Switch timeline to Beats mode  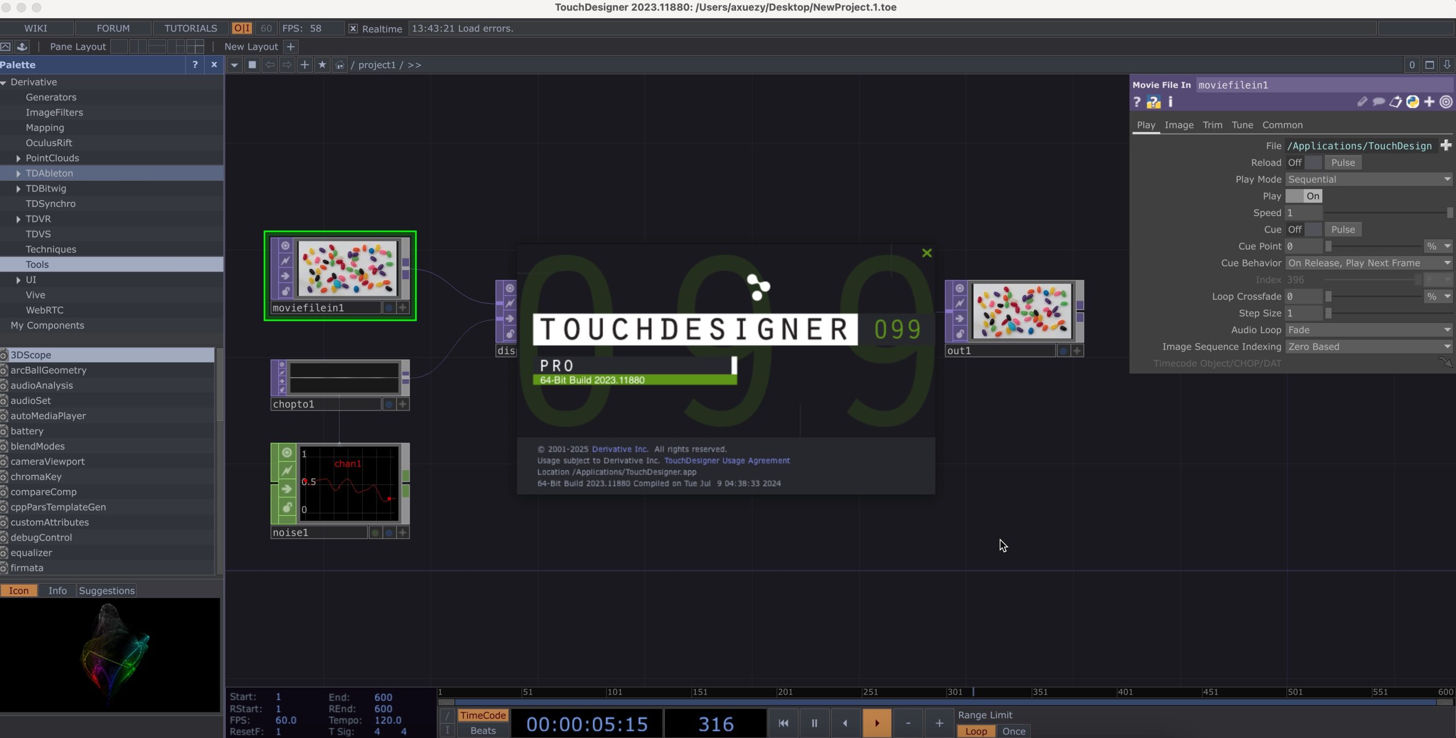483,731
